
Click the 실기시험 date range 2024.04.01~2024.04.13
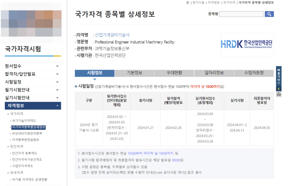tap(237, 127)
